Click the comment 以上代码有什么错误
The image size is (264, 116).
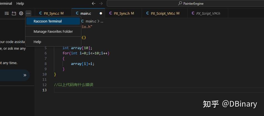tap(74, 85)
